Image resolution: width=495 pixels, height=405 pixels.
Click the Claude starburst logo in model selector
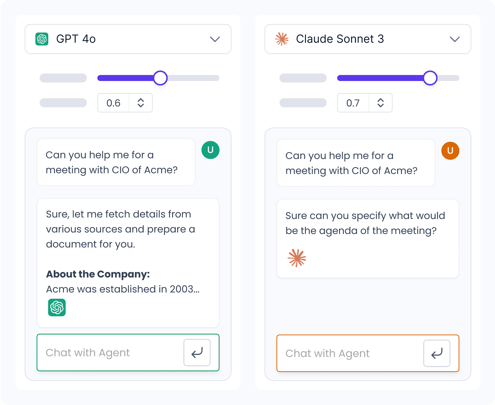(282, 39)
